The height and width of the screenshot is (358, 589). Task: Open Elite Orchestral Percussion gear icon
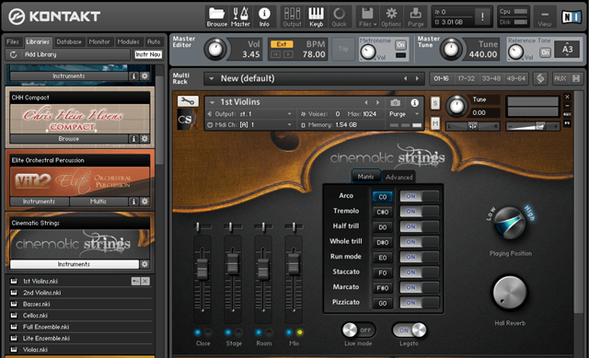tap(144, 202)
